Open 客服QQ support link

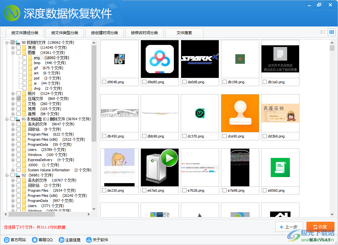(x=42, y=240)
